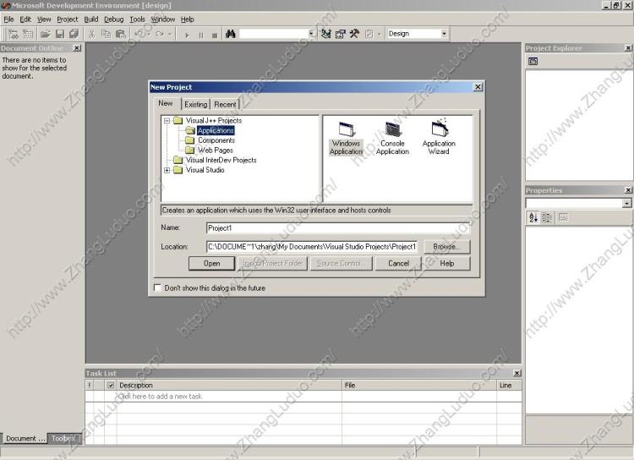
Task: Select Visual InterDev Projects in the tree
Action: [221, 160]
